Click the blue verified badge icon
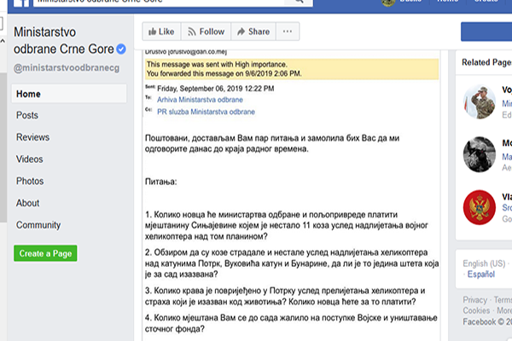The height and width of the screenshot is (341, 512). click(120, 49)
